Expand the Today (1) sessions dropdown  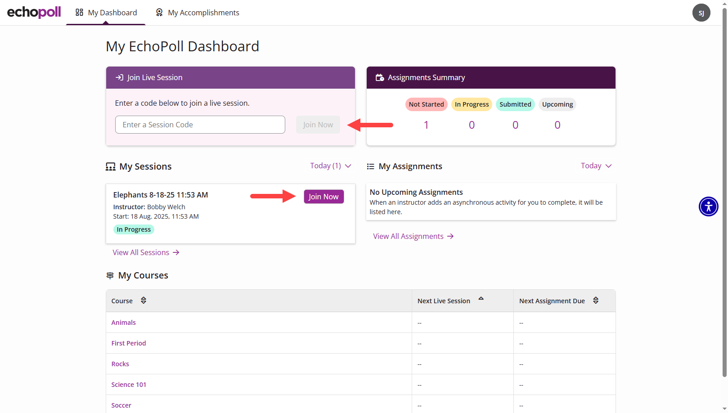(331, 166)
